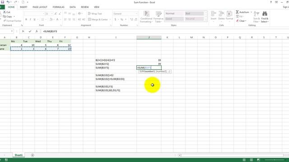This screenshot has height=162, width=289.
Task: Select the Normal cell style
Action: (x=174, y=13)
